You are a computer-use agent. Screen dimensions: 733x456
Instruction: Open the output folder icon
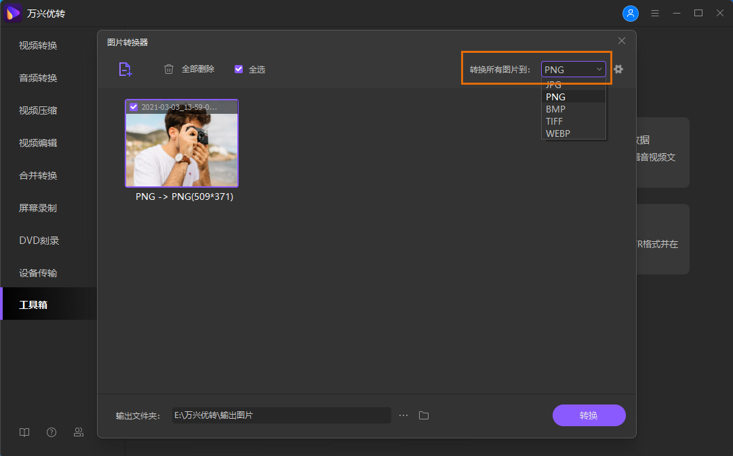424,415
